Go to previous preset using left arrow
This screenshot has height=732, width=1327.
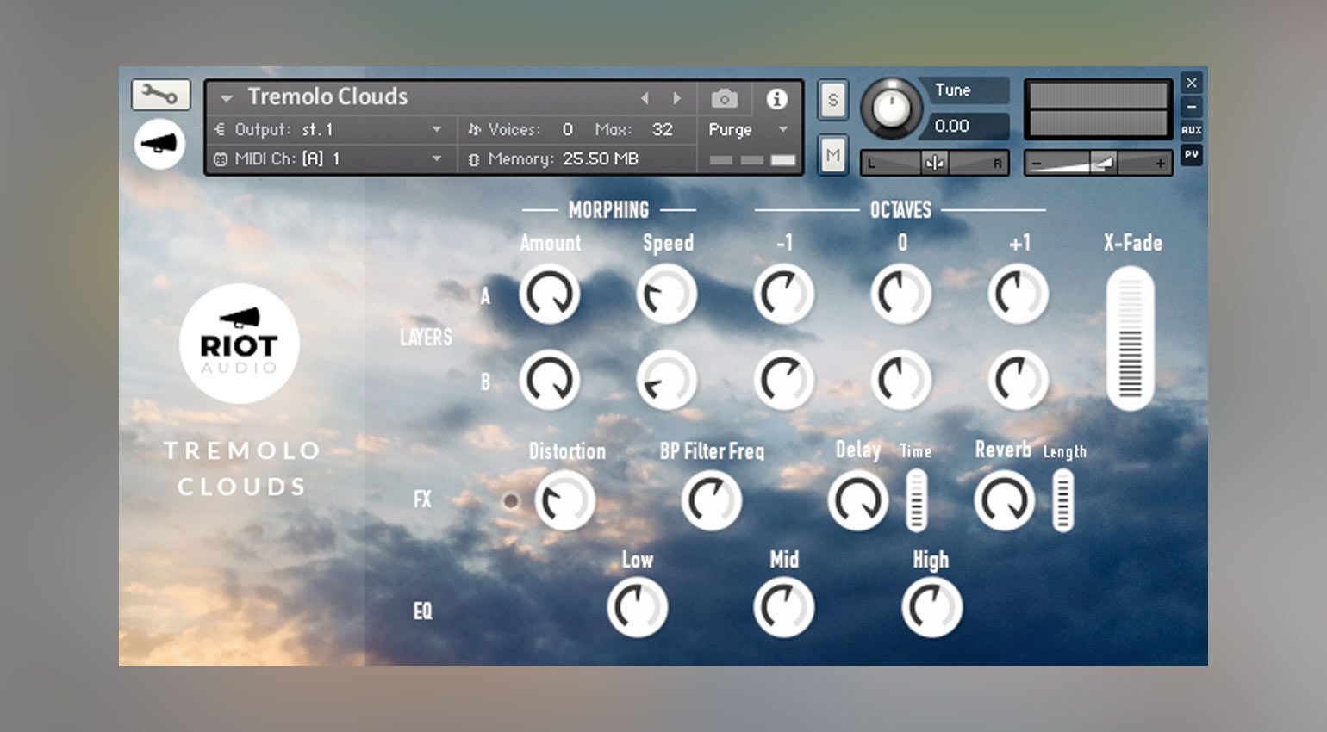(x=645, y=98)
